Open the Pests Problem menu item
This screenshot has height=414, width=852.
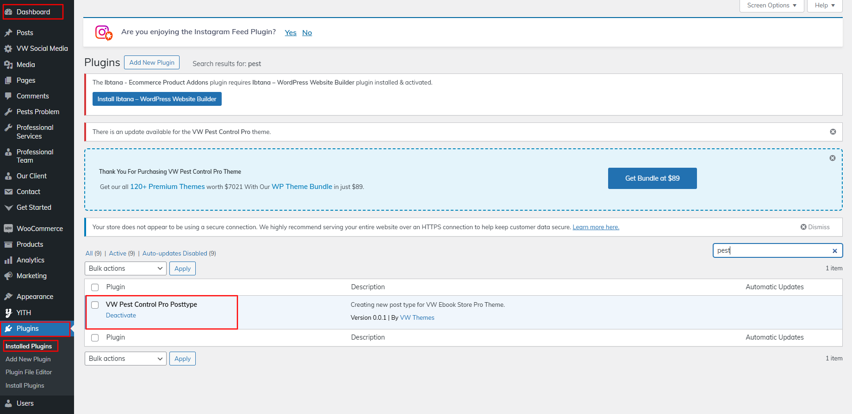click(x=37, y=112)
